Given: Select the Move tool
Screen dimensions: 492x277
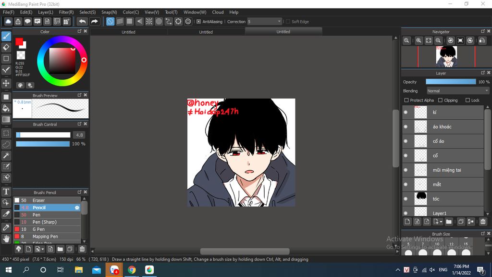Looking at the screenshot, I should pyautogui.click(x=6, y=83).
